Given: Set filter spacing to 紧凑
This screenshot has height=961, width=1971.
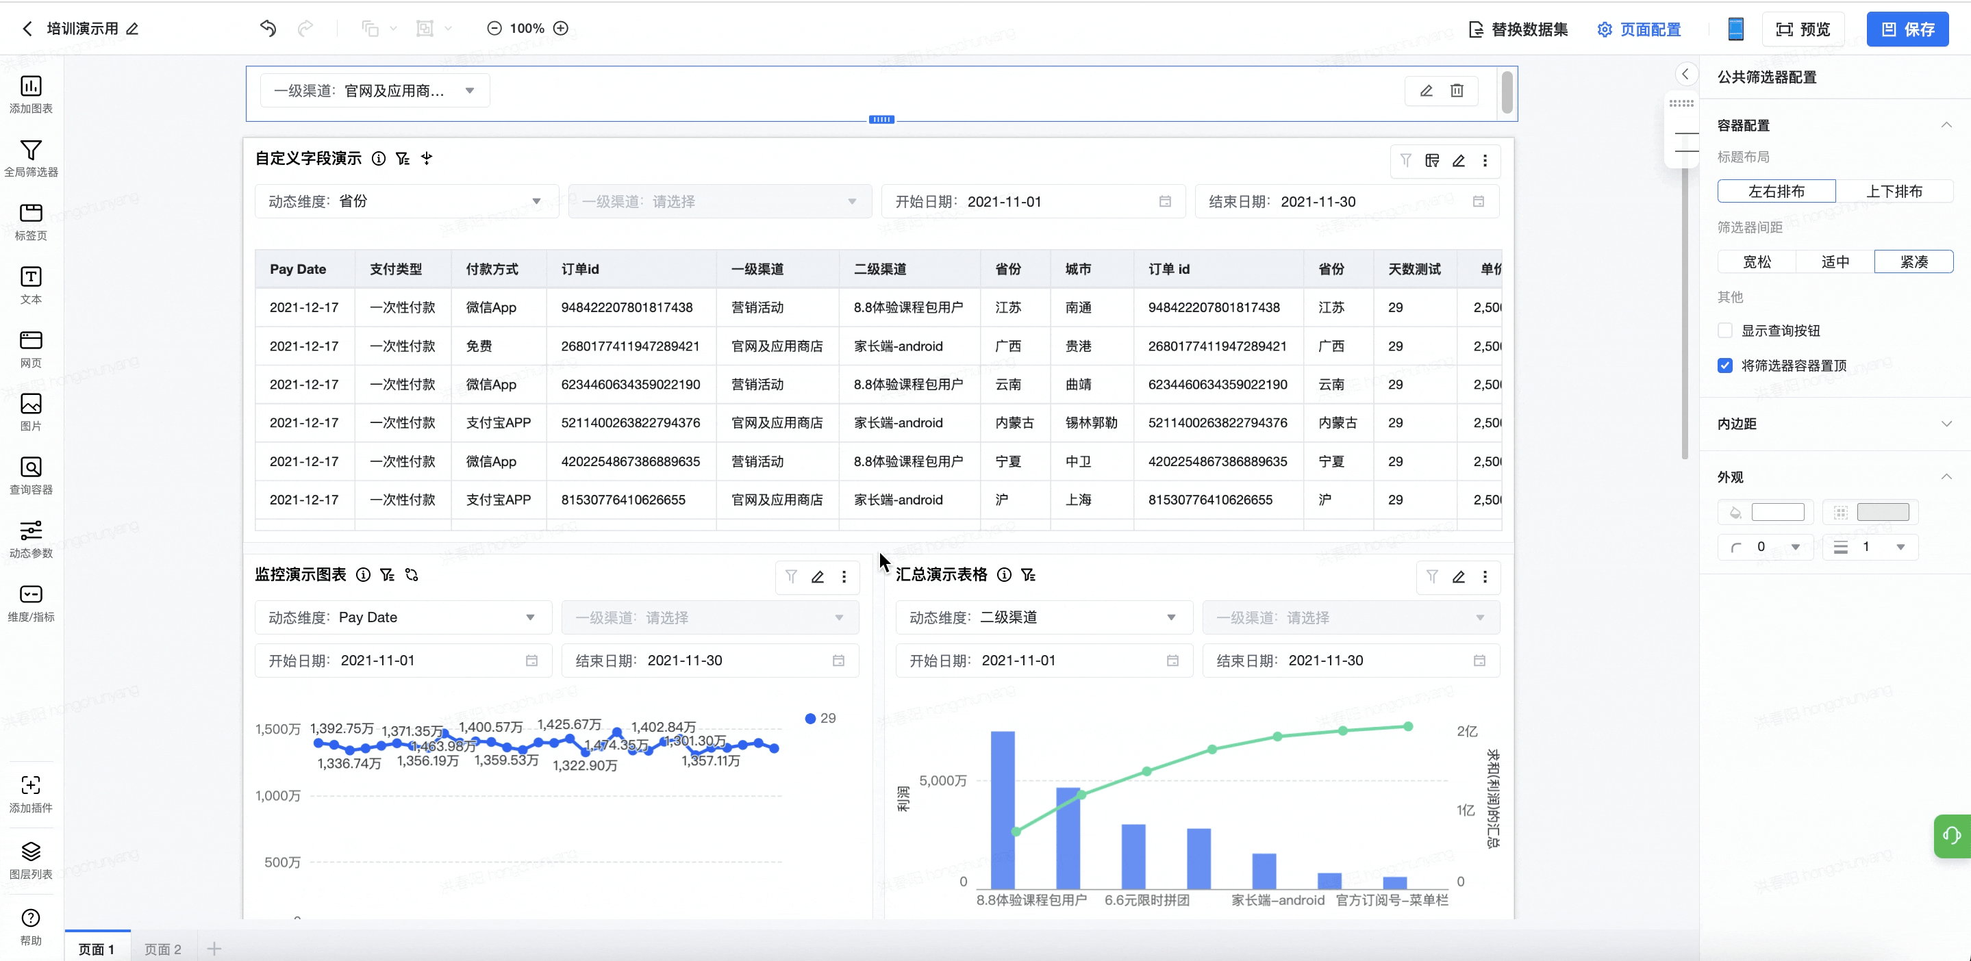Looking at the screenshot, I should [1913, 261].
